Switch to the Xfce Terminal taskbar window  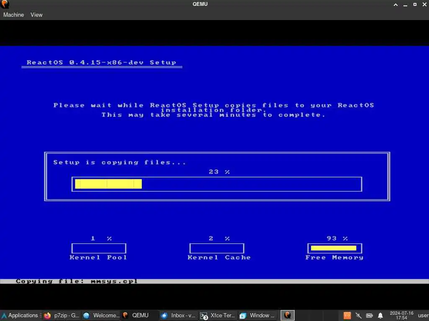coord(218,315)
